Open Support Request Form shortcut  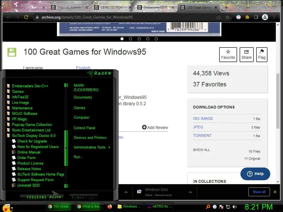(x=35, y=180)
